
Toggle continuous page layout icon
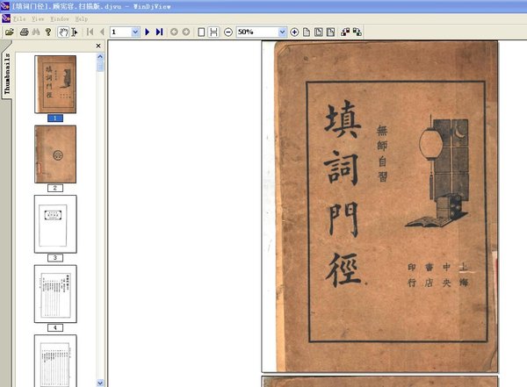[x=213, y=32]
